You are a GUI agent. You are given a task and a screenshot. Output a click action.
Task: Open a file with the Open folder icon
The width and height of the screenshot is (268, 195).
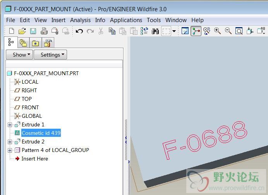point(22,31)
